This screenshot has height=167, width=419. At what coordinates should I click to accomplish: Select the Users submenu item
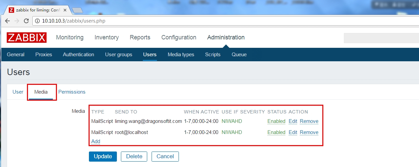click(150, 55)
